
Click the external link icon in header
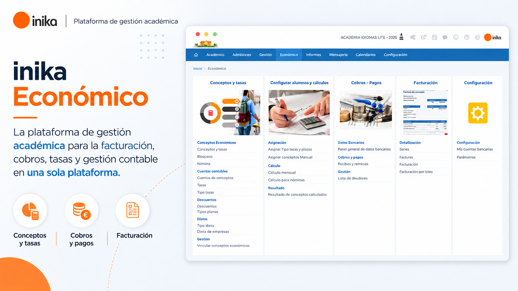424,37
